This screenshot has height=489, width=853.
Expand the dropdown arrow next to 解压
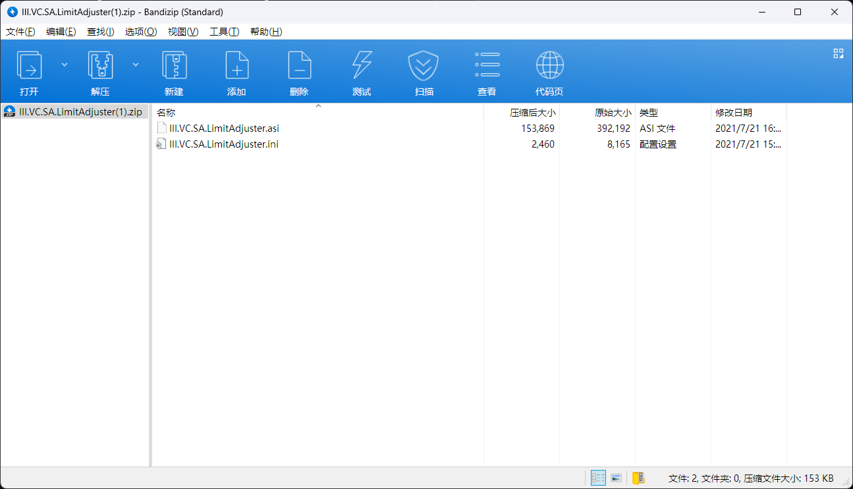pos(136,65)
